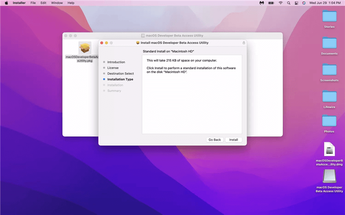The image size is (345, 215).
Task: Click the macOSDeveloperBetaAccessUtility.pkg package icon
Action: 85,48
